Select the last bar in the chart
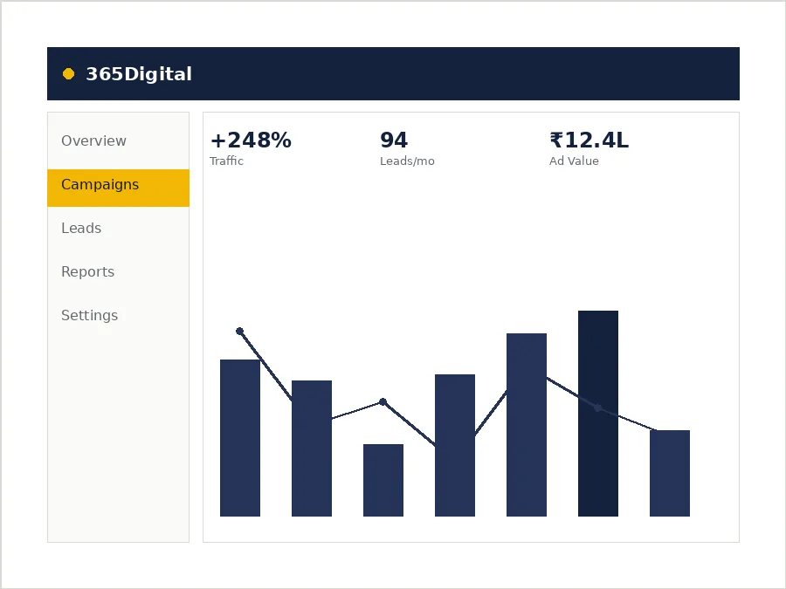Image resolution: width=786 pixels, height=589 pixels. [670, 473]
